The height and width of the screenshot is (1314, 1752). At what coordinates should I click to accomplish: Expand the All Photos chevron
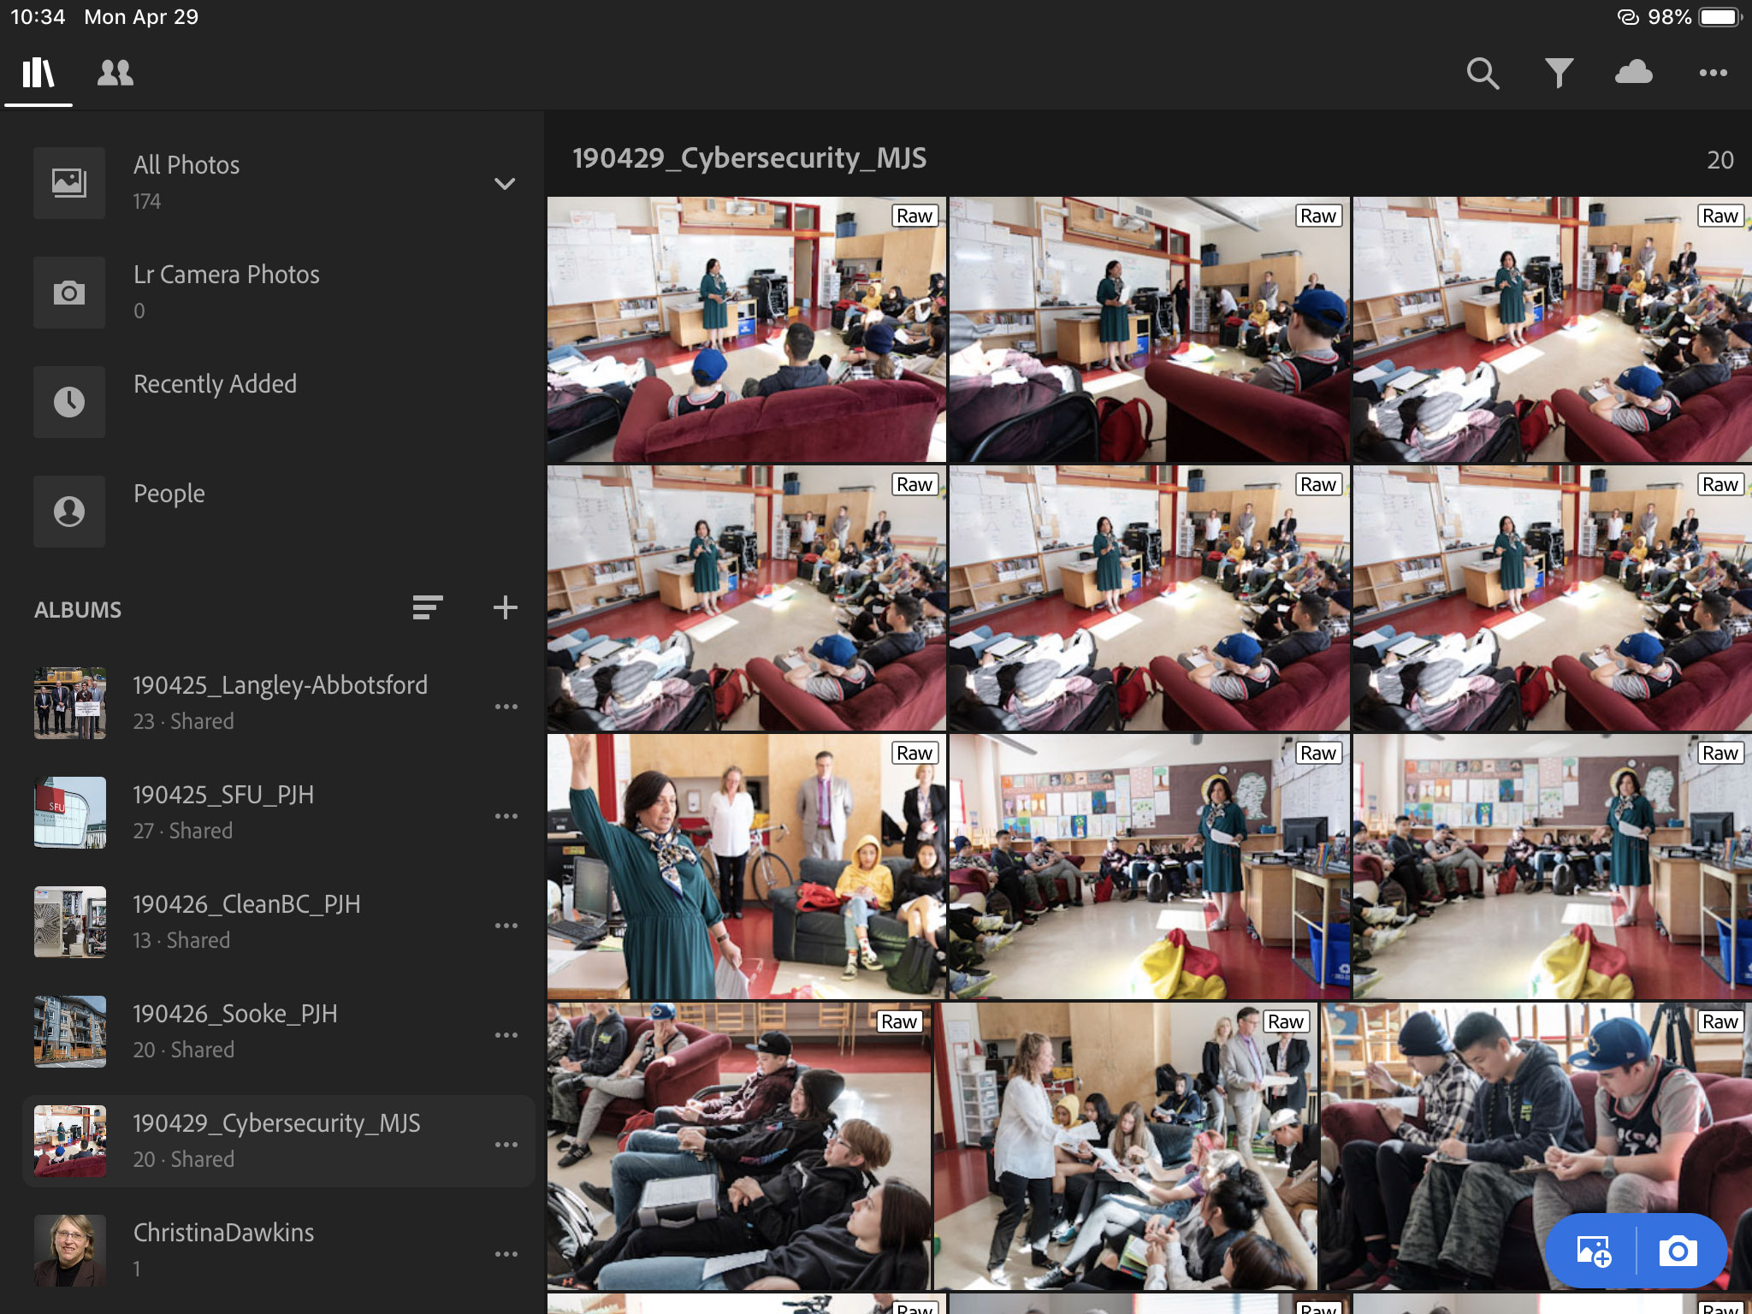pyautogui.click(x=505, y=184)
